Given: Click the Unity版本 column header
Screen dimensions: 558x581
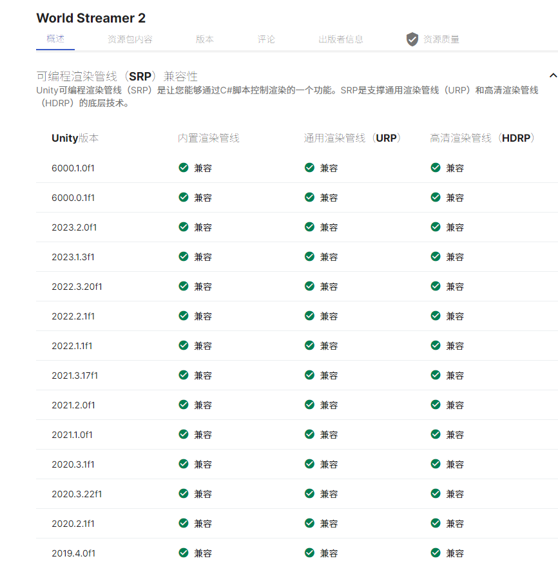Looking at the screenshot, I should [x=75, y=138].
